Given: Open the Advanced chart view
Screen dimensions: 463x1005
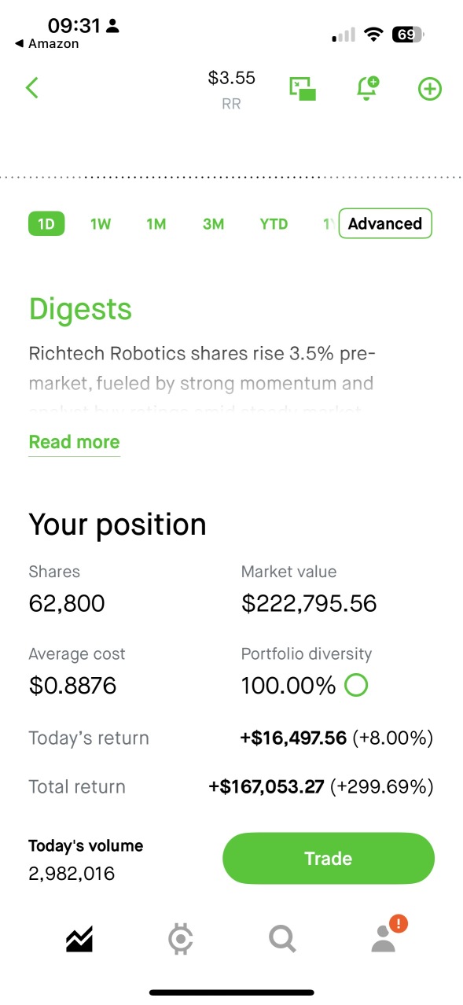Looking at the screenshot, I should pyautogui.click(x=385, y=223).
